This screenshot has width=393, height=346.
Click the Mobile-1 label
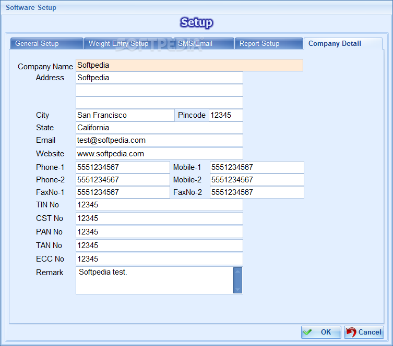(x=187, y=167)
